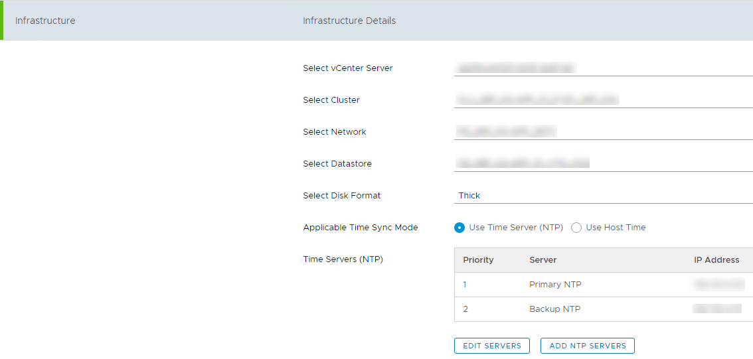
Task: Open the Select Cluster dropdown
Action: [x=603, y=100]
